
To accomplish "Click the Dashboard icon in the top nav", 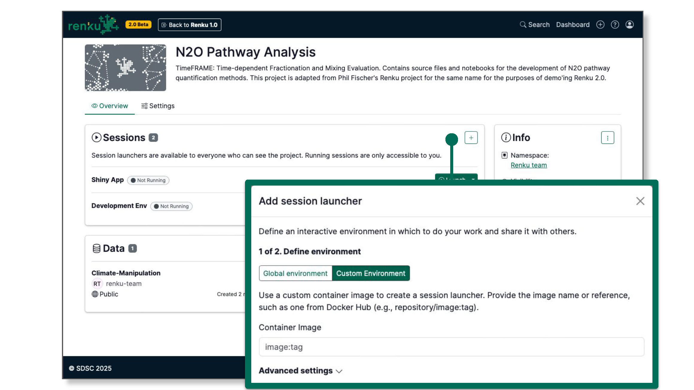I will point(573,24).
